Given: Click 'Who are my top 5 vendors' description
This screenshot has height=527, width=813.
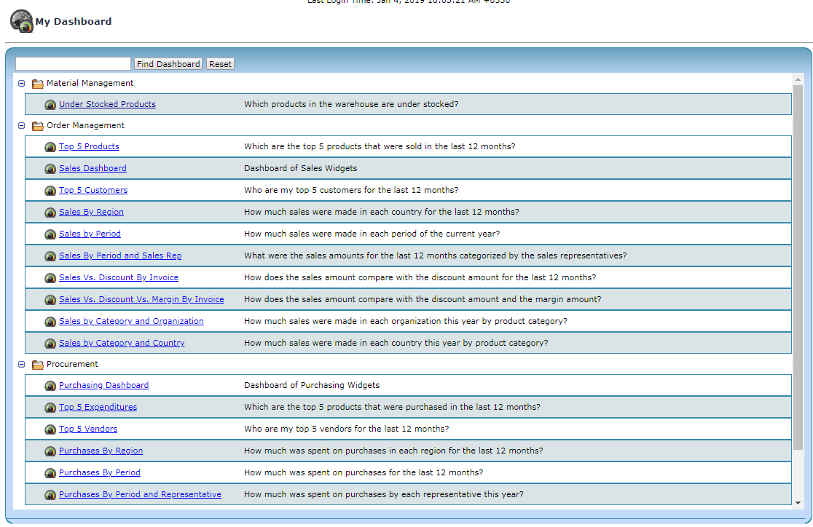Looking at the screenshot, I should (346, 429).
